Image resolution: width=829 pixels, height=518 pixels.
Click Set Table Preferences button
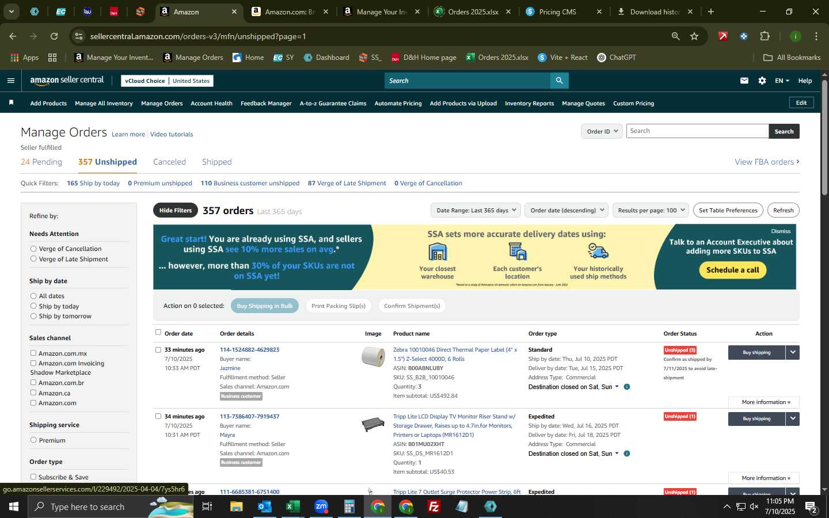click(x=728, y=210)
